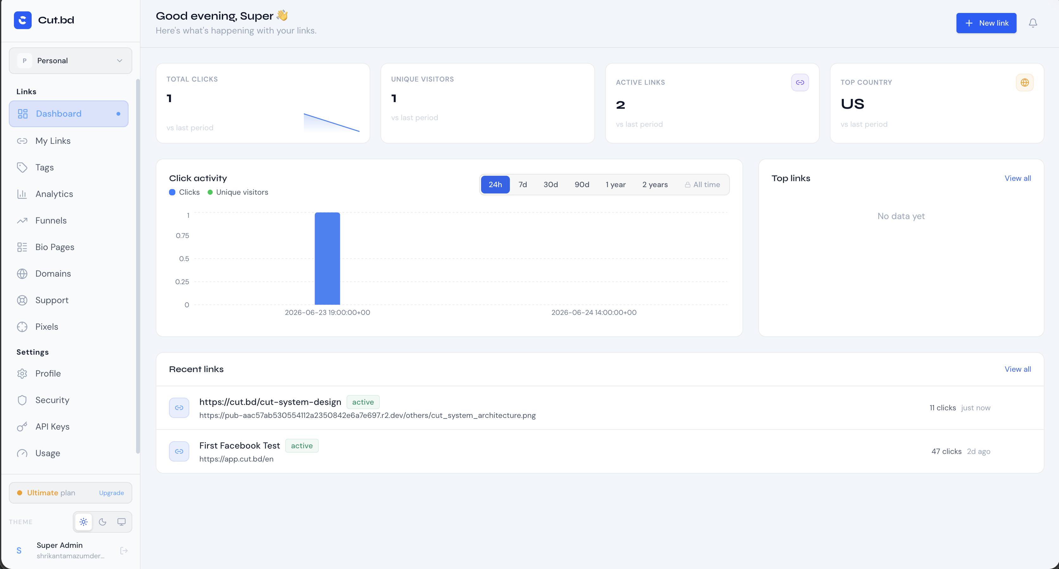The width and height of the screenshot is (1059, 569).
Task: Click the blue bar in Click activity chart
Action: [x=327, y=259]
